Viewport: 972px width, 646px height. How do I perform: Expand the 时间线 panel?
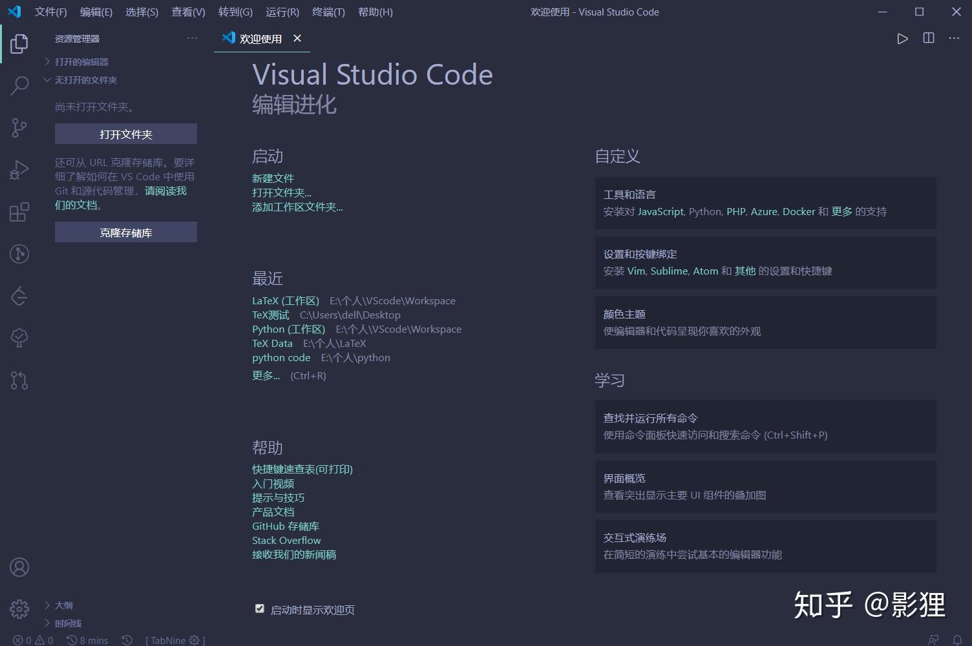pos(66,623)
